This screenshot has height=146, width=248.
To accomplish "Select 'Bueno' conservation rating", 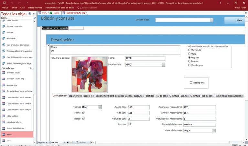I will click(x=189, y=61).
